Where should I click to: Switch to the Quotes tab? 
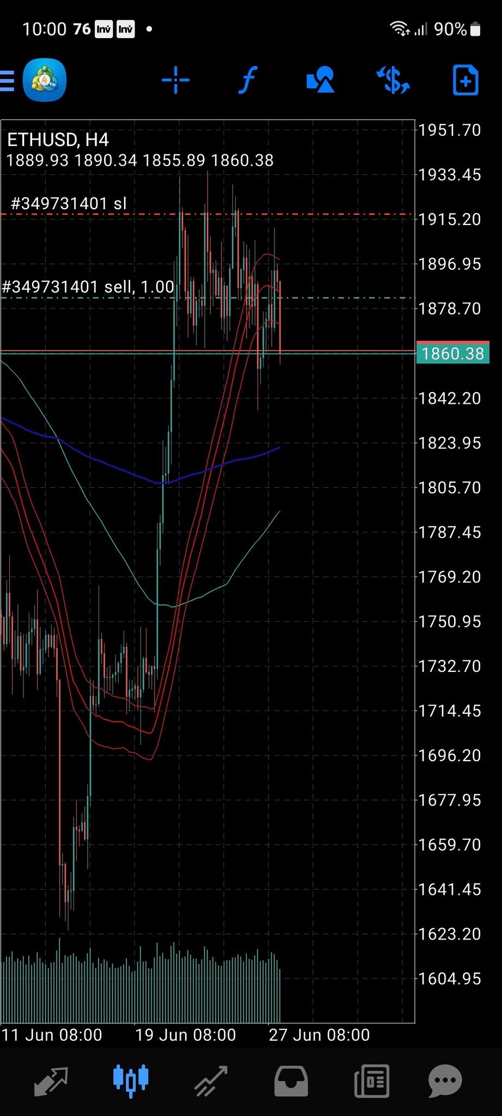51,1081
